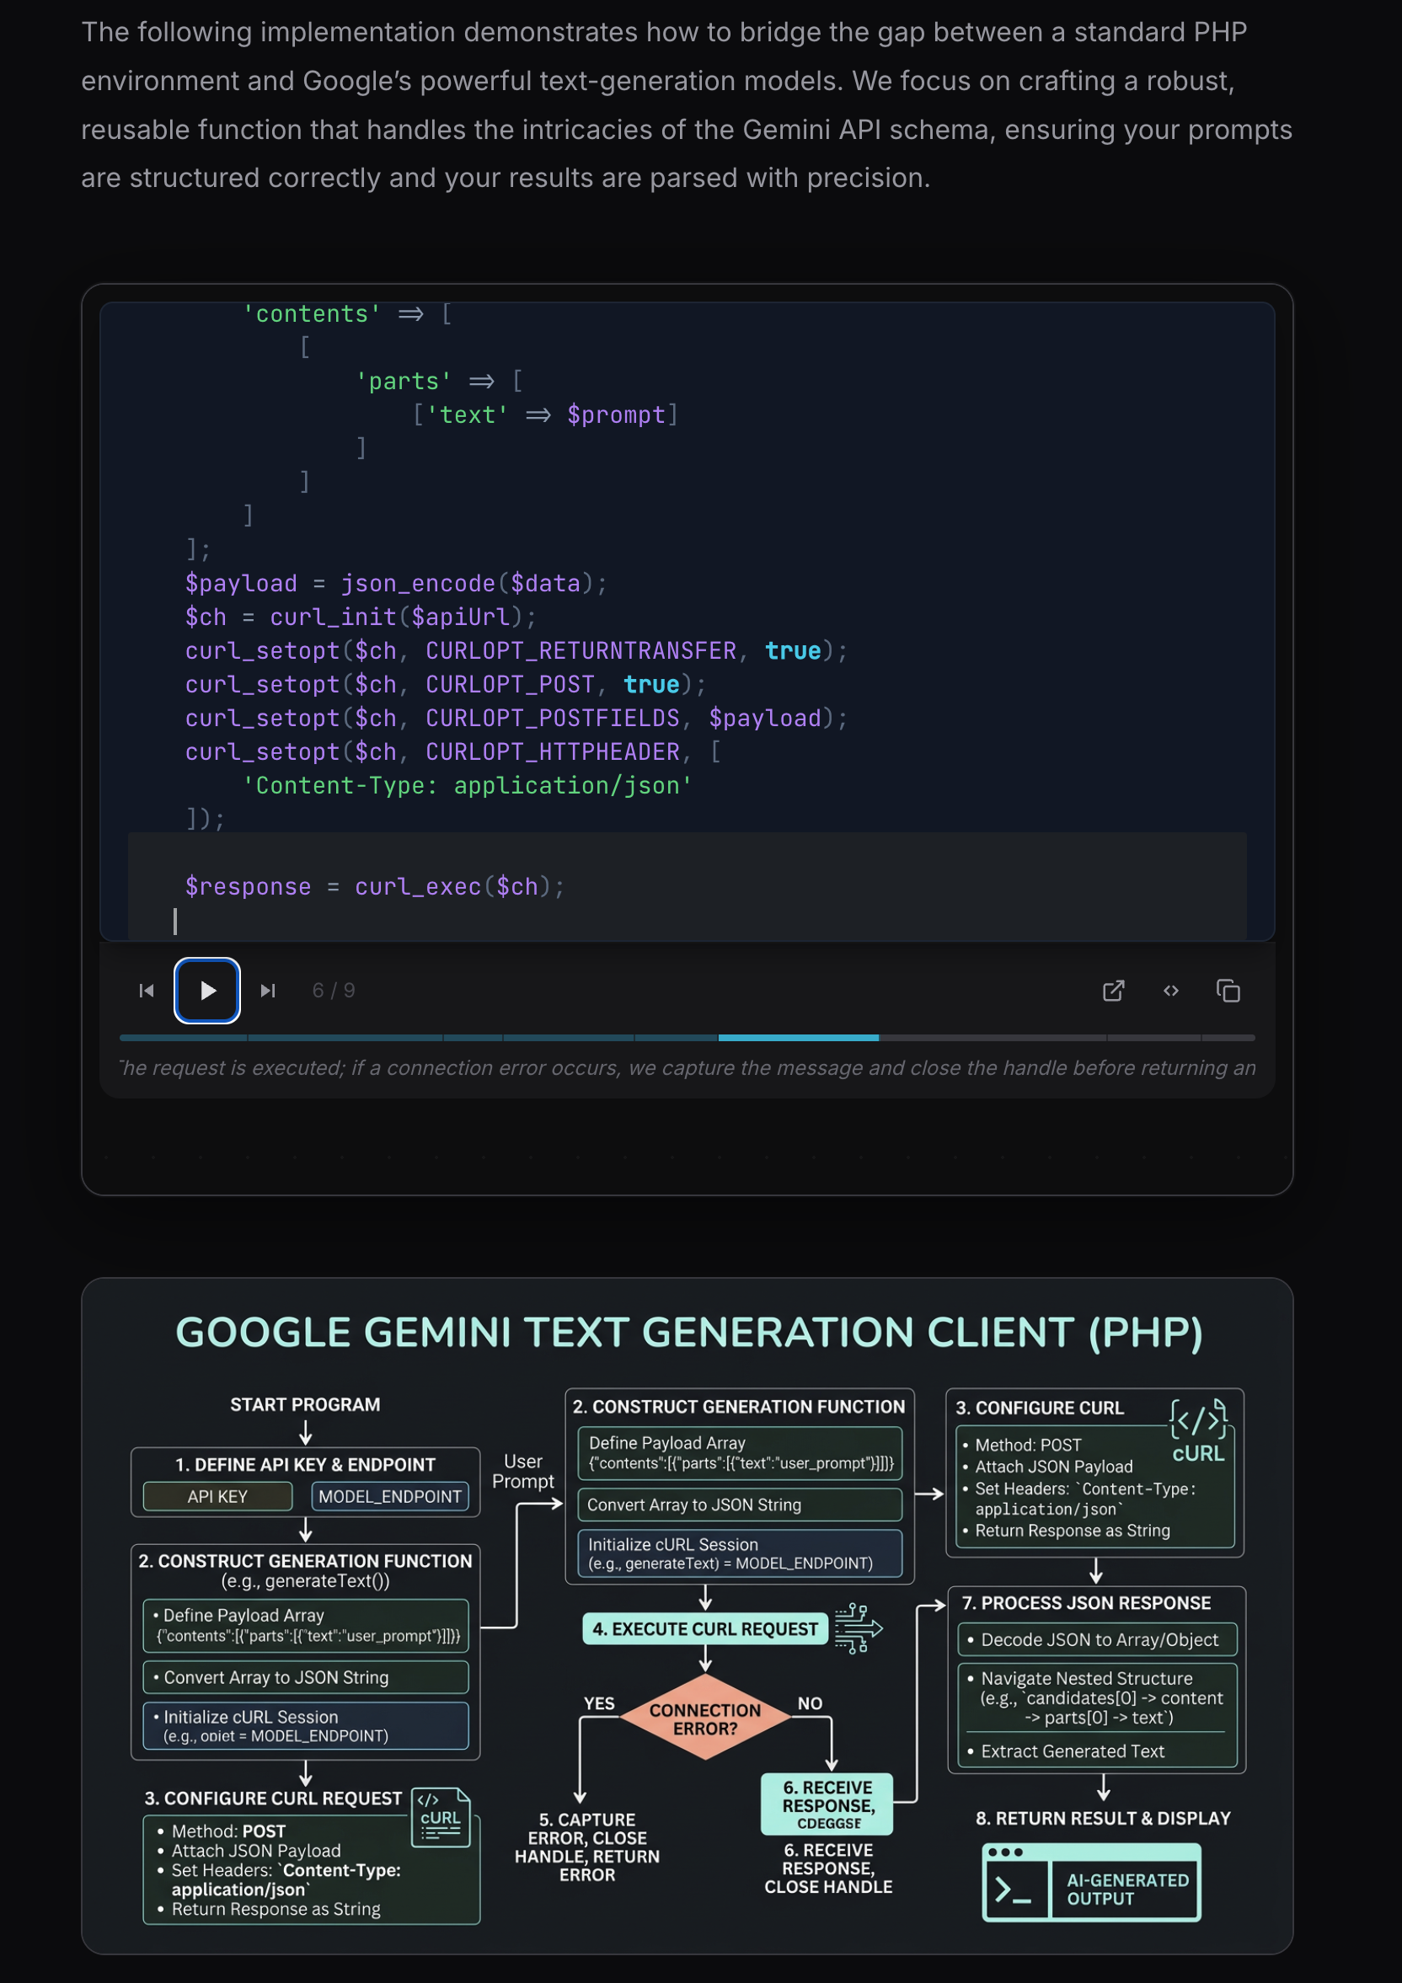The image size is (1402, 1983).
Task: Click the CURLOPT_POST, true code line
Action: [446, 685]
